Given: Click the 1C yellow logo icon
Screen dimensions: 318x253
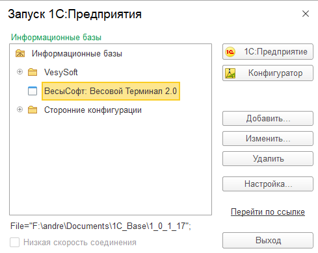Looking at the screenshot, I should [x=230, y=52].
